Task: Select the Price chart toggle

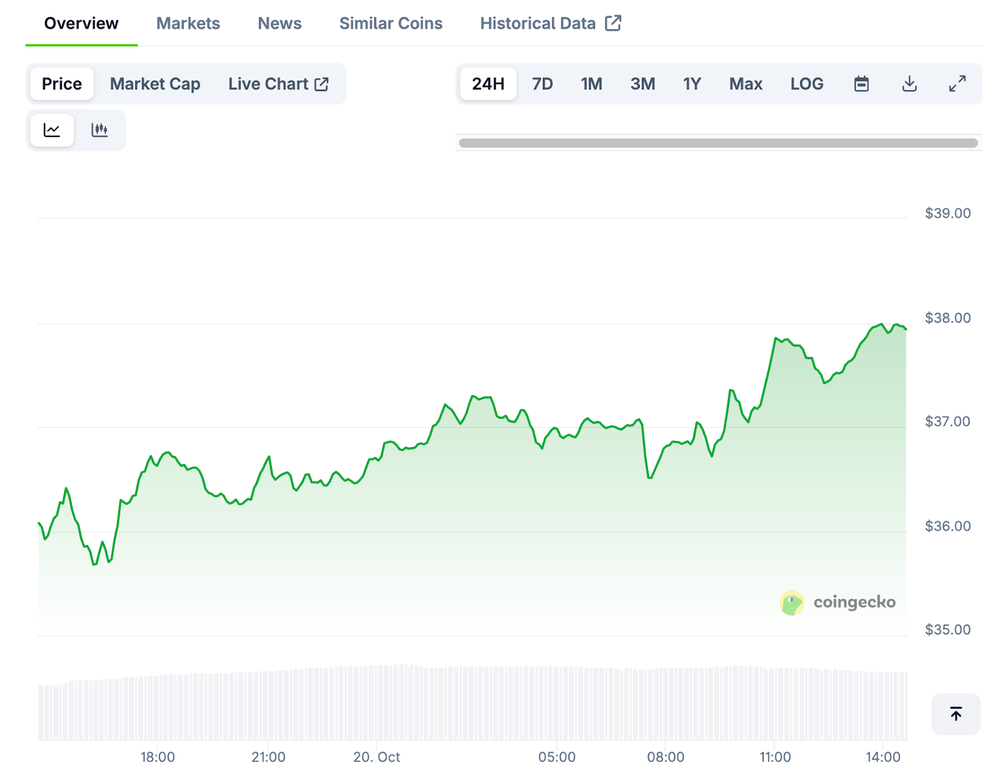Action: 62,84
